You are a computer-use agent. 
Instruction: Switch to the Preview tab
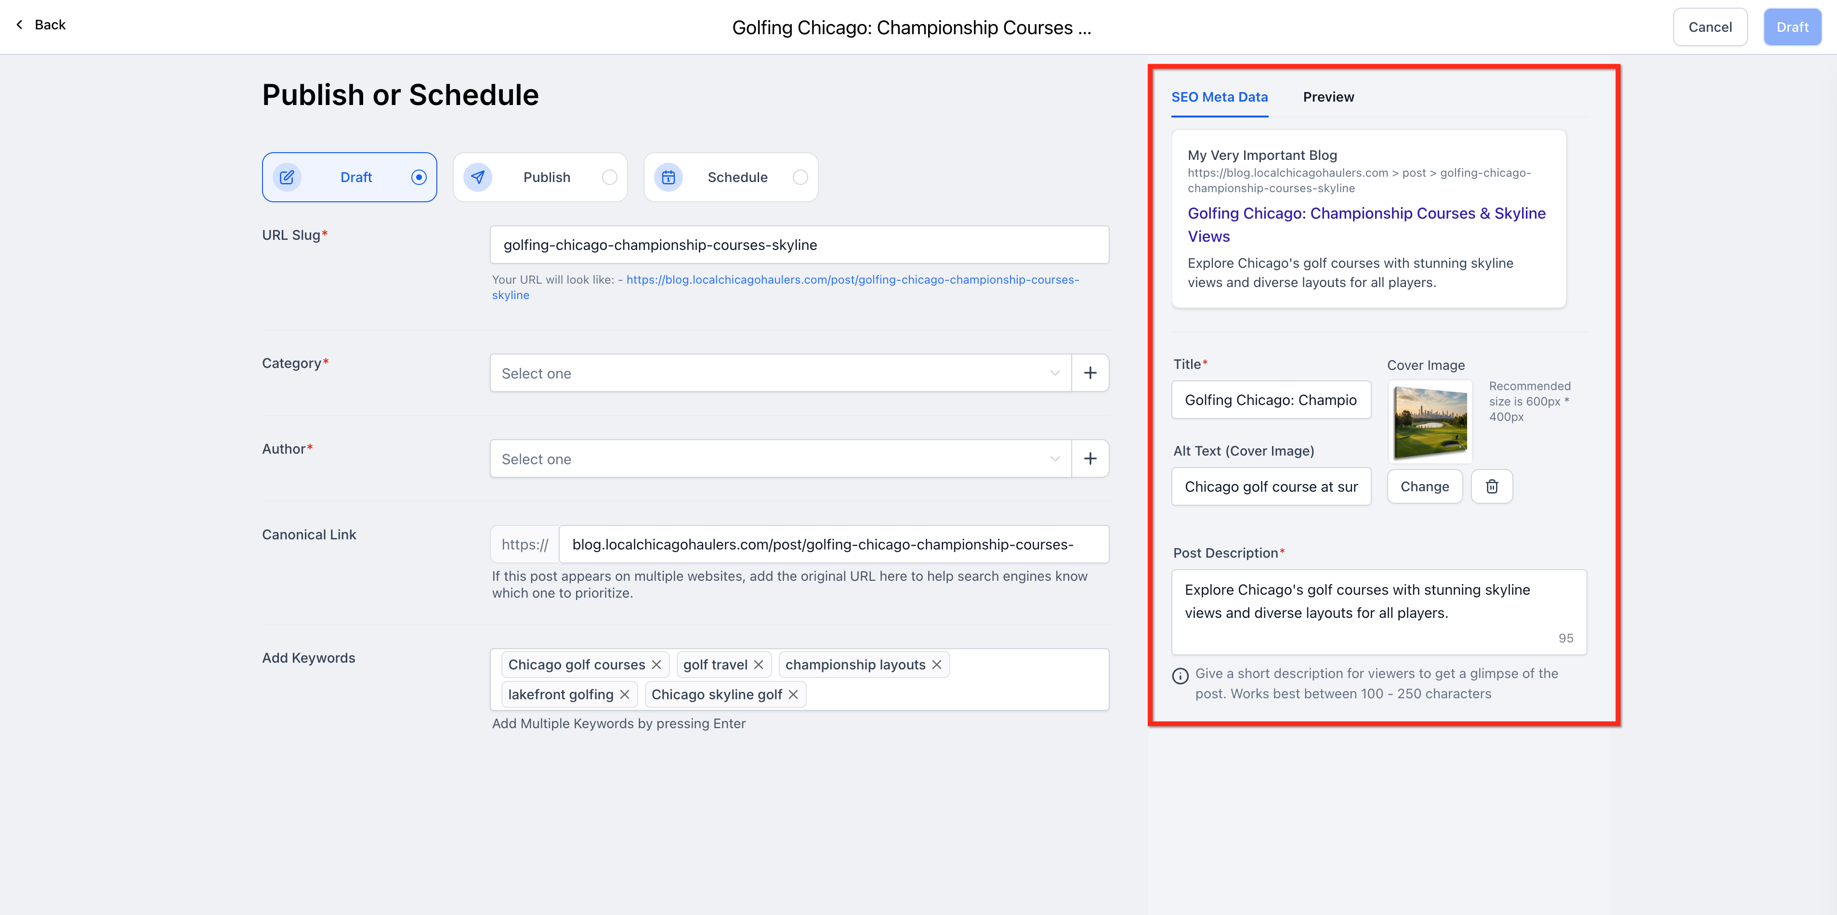(x=1328, y=97)
